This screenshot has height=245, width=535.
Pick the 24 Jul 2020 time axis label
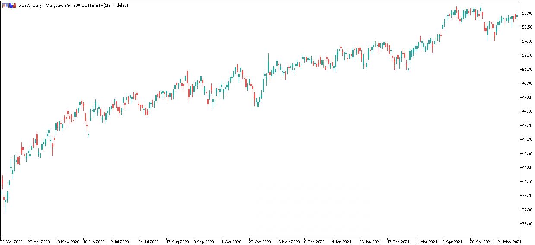[x=149, y=242]
